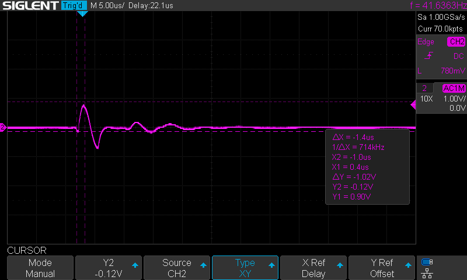Screen dimensions: 467x280
Task: Click the CURSOR menu title
Action: [27, 250]
